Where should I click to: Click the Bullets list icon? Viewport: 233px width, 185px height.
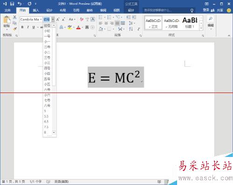click(101, 17)
